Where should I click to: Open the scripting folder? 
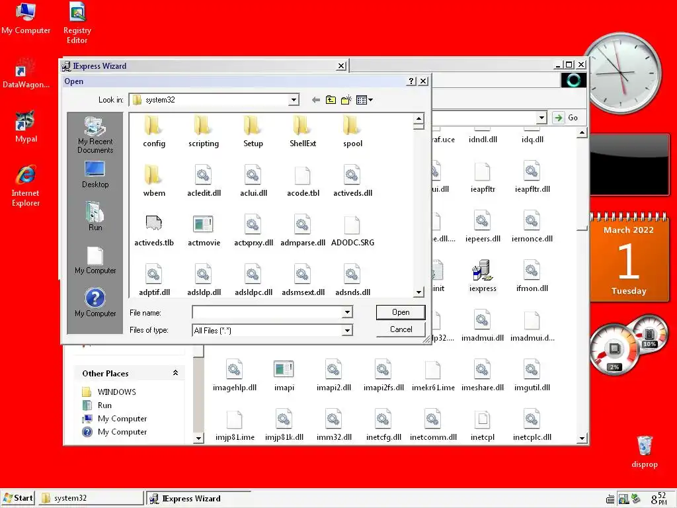pos(204,131)
